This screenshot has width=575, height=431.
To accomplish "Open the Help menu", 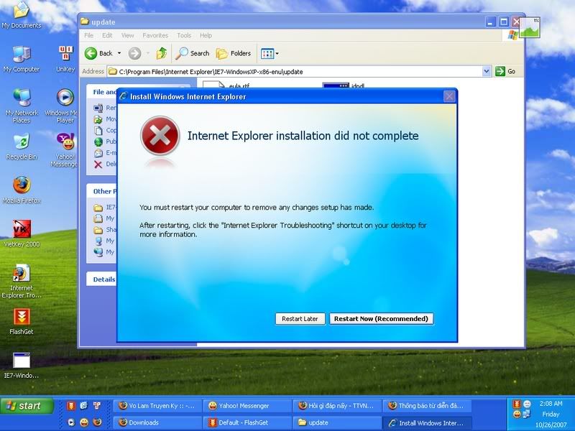I will [x=206, y=35].
